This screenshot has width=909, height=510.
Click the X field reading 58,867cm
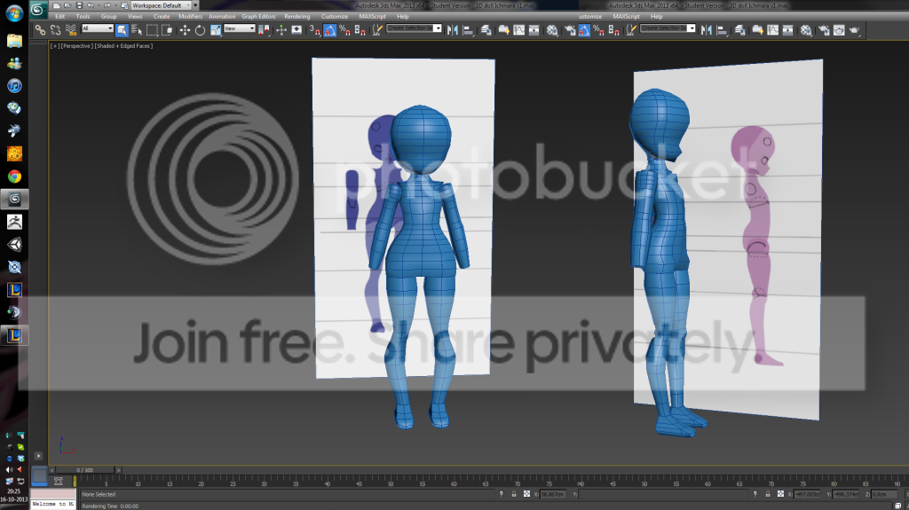click(552, 494)
